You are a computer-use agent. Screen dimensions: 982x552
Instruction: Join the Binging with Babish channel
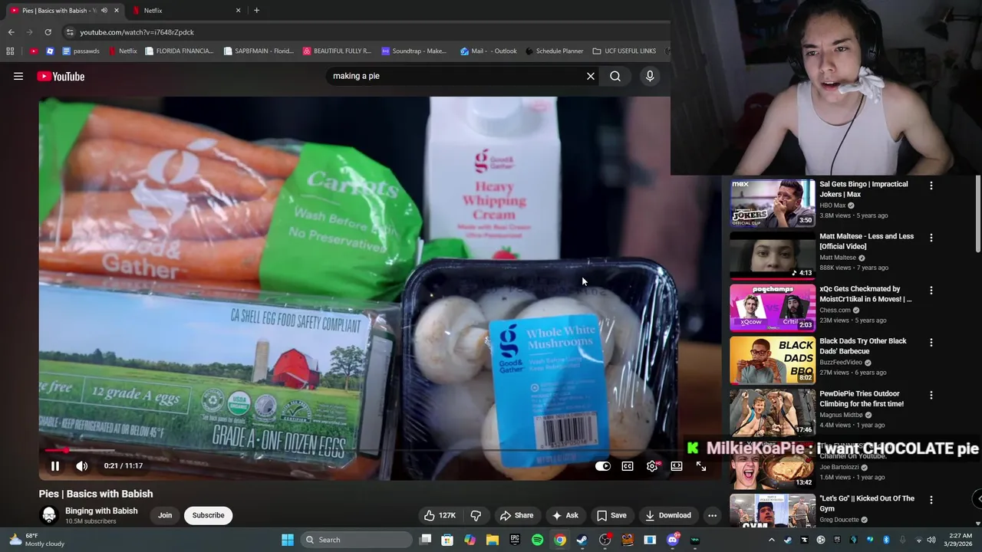[x=165, y=515]
